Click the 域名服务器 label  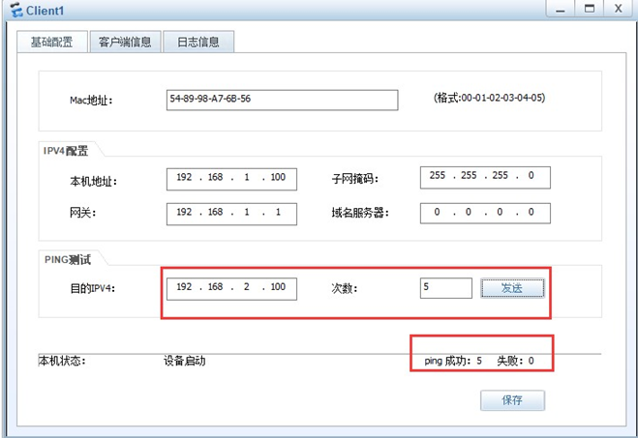(360, 213)
